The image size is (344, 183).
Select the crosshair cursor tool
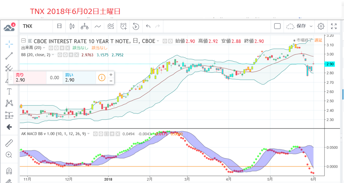9,44
